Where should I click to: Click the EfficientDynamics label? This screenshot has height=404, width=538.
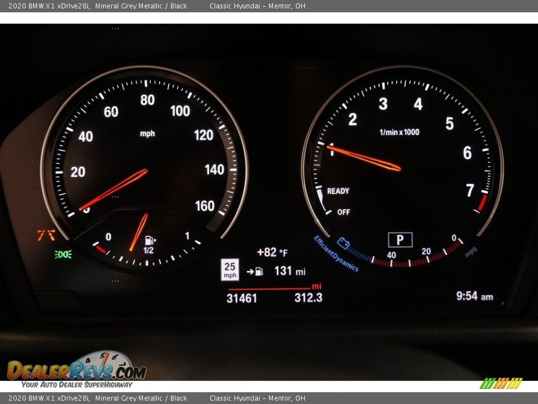[x=336, y=254]
